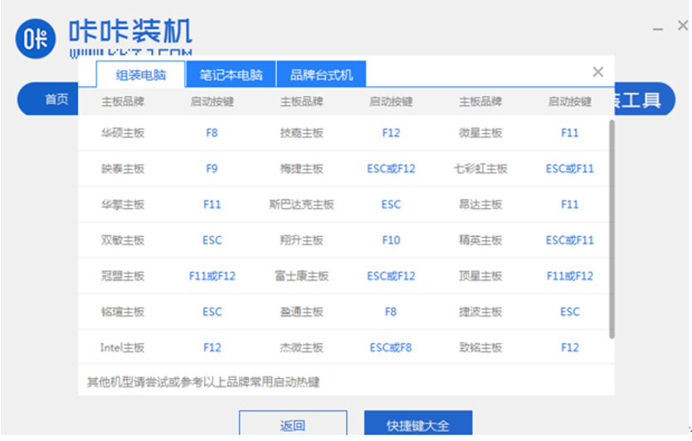The width and height of the screenshot is (692, 441).
Task: Go to 首页 in navigation bar
Action: click(56, 99)
